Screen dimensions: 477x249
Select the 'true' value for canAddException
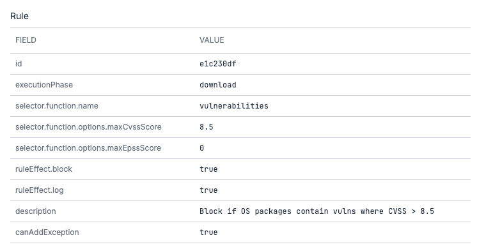[x=208, y=232]
